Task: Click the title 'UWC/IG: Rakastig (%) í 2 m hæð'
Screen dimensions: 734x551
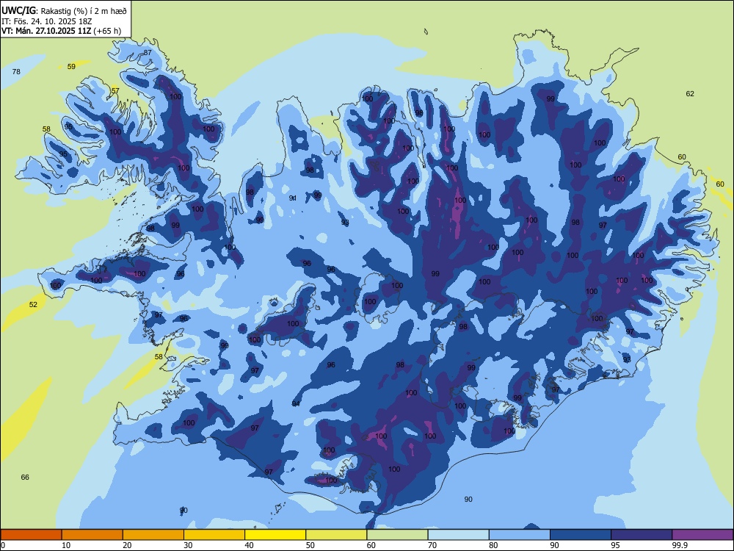Action: click(x=64, y=11)
